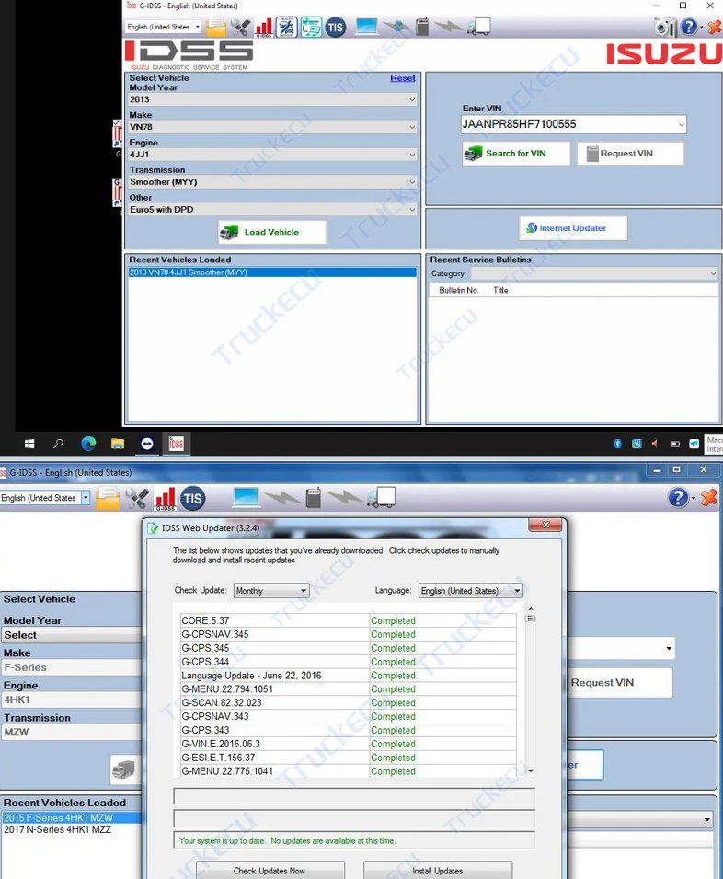
Task: Expand the Model Year dropdown showing 2013
Action: point(273,99)
